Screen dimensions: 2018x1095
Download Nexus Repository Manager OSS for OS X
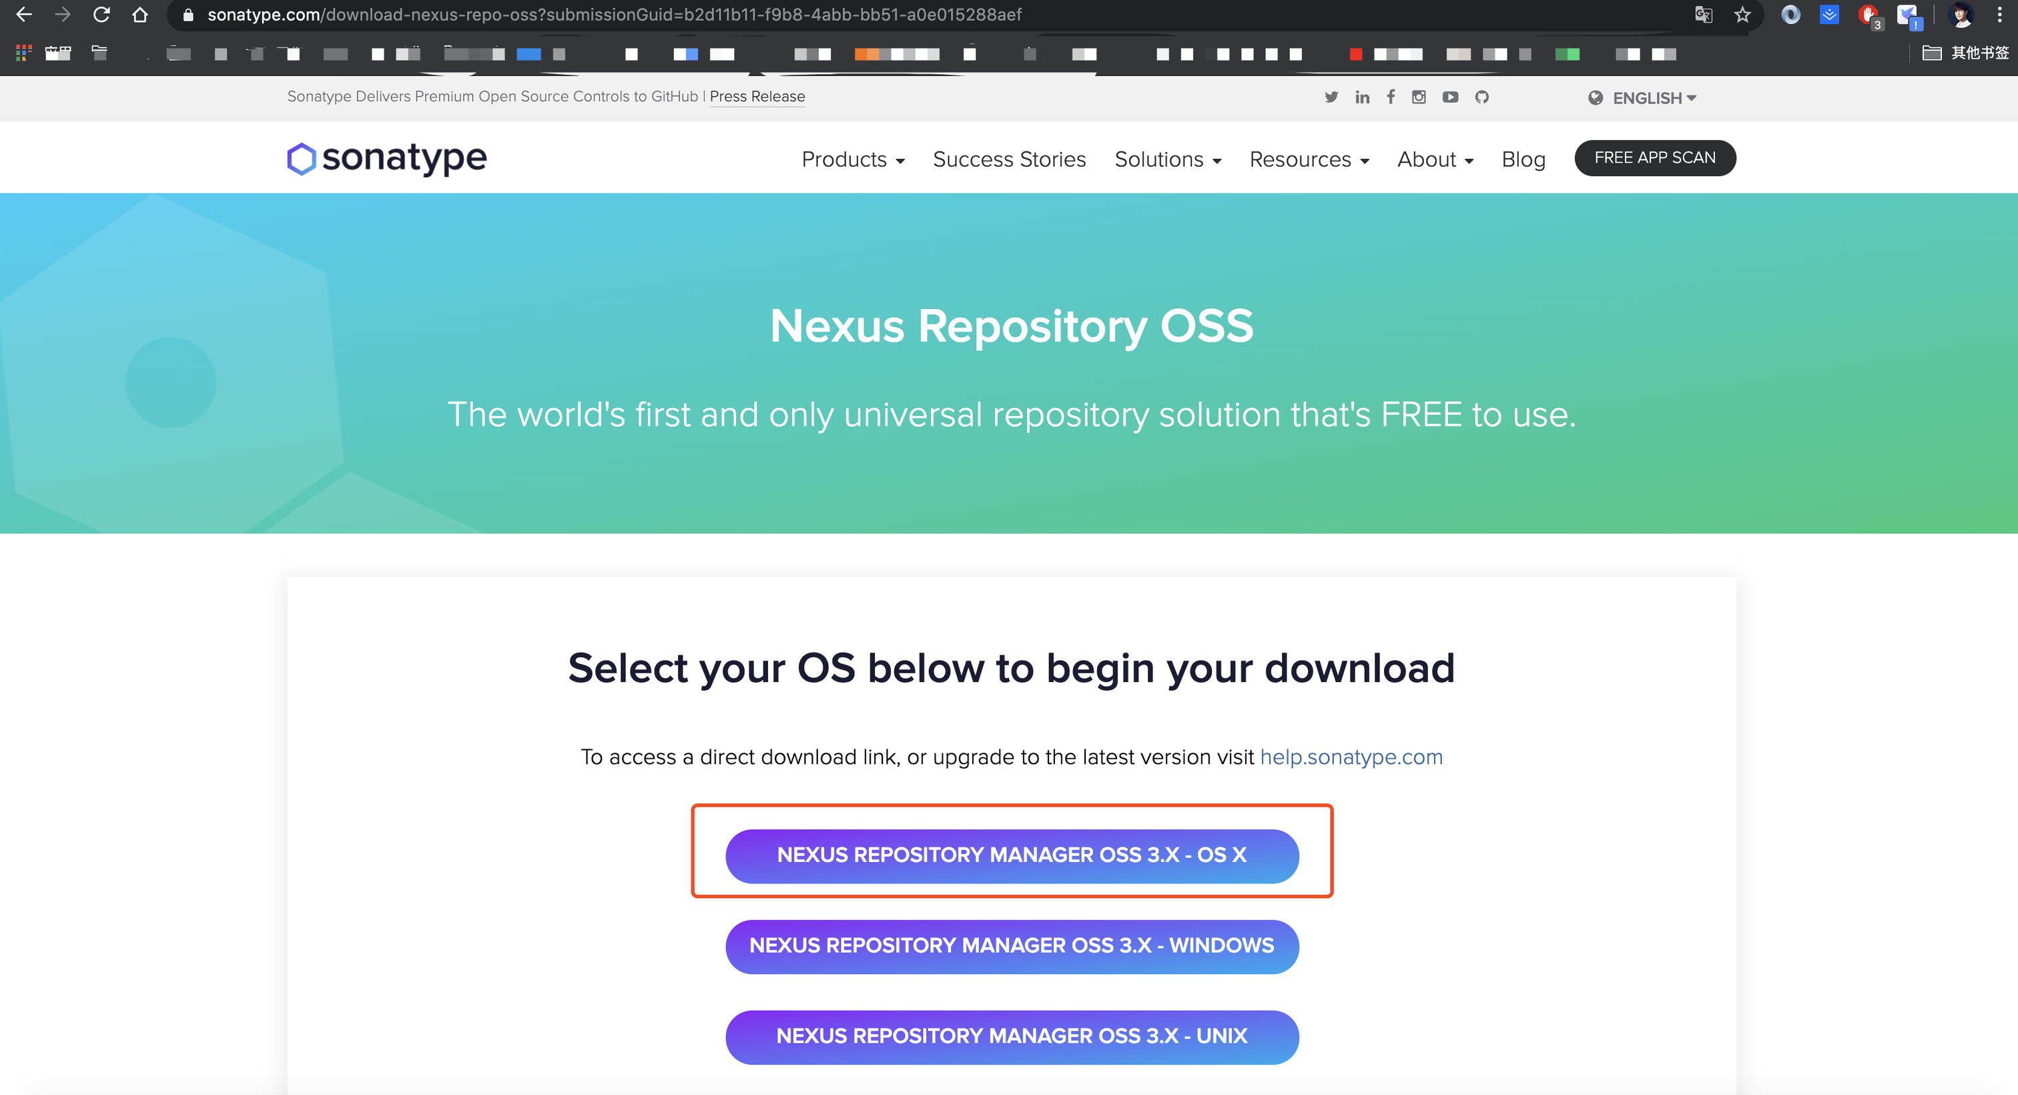[x=1012, y=855]
